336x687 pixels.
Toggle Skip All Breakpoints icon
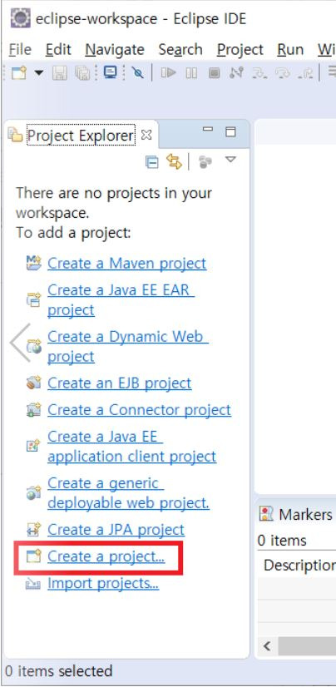click(137, 72)
